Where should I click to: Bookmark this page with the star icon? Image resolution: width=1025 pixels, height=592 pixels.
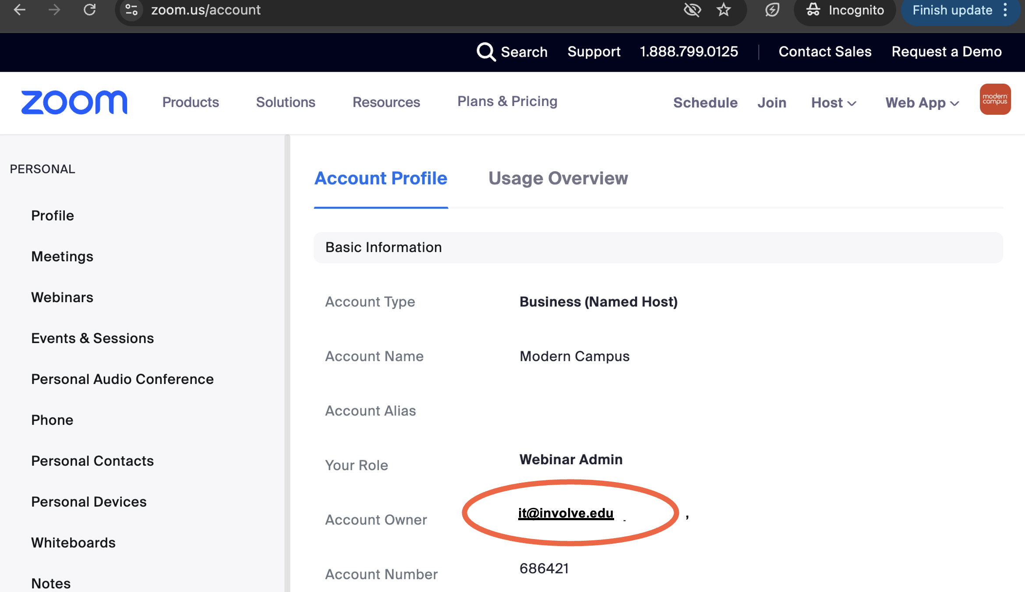pyautogui.click(x=724, y=10)
